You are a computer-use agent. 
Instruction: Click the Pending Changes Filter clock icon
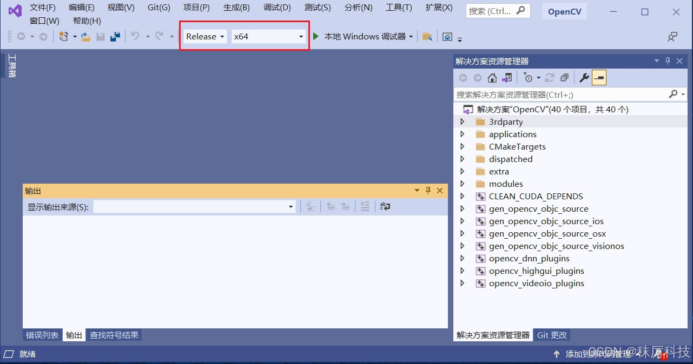tap(529, 78)
